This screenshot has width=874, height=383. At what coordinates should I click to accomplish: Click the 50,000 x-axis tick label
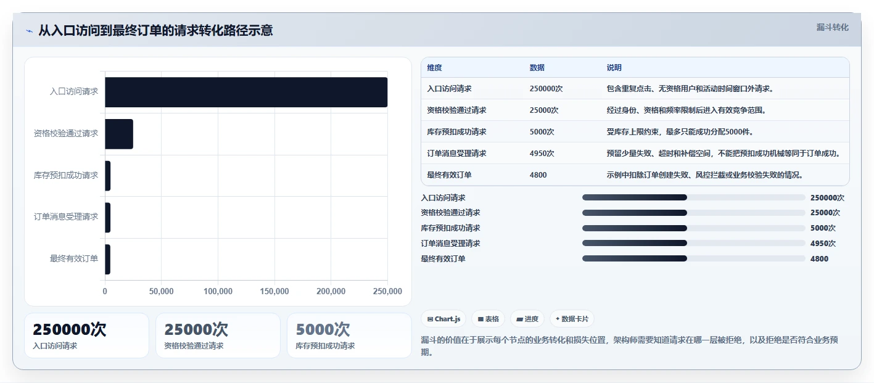[161, 291]
